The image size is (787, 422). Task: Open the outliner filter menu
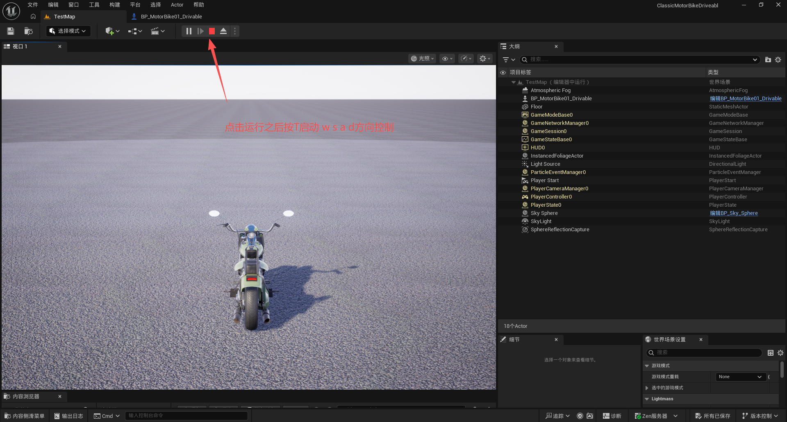(x=509, y=60)
